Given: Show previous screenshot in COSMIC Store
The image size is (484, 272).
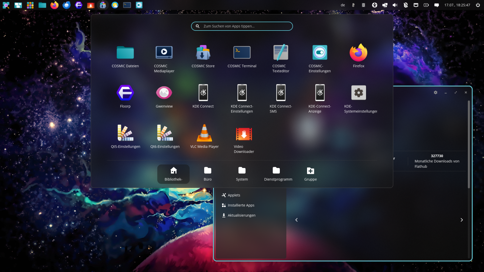Looking at the screenshot, I should [x=296, y=220].
